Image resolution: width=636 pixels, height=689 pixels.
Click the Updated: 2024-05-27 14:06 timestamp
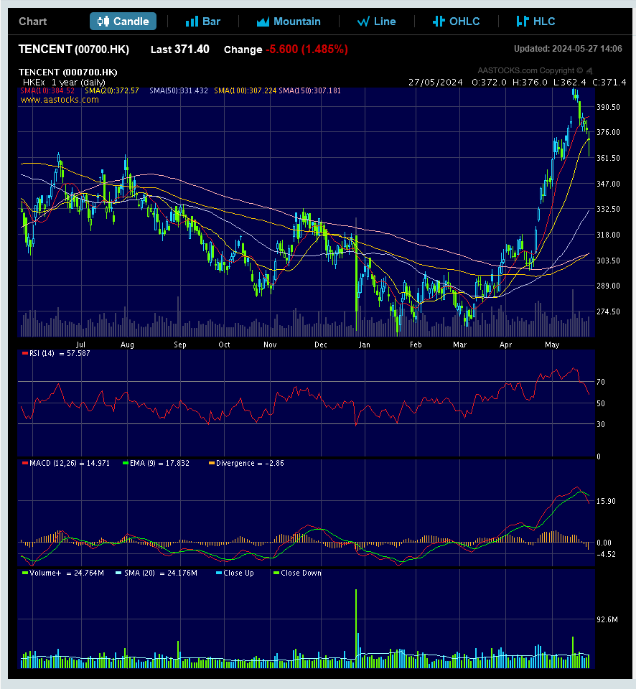click(x=568, y=49)
